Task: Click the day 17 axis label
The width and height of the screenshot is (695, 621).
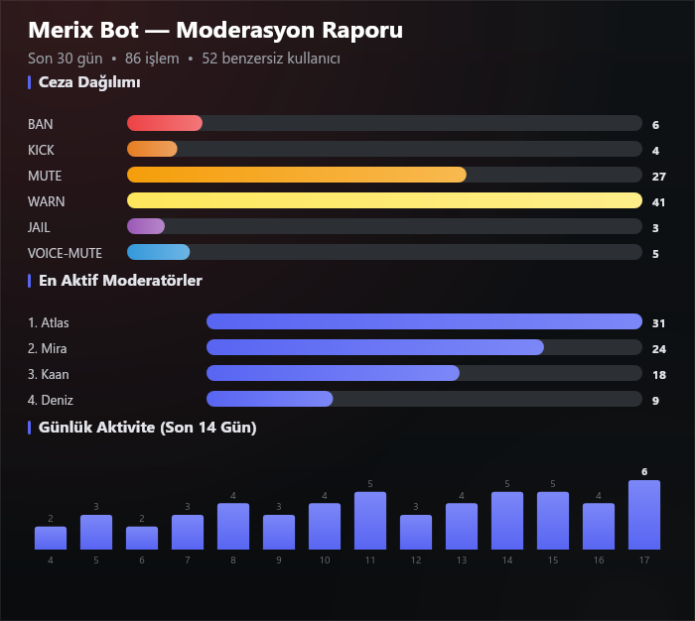Action: (x=644, y=560)
